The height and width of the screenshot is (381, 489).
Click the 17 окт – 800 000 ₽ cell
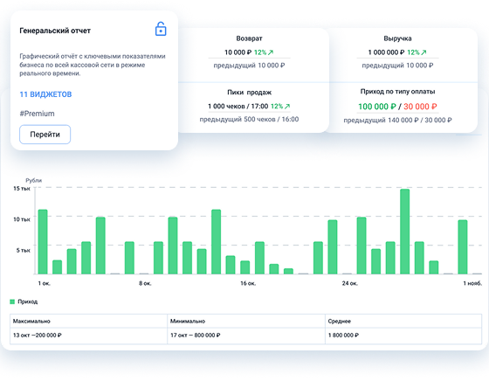point(246,336)
